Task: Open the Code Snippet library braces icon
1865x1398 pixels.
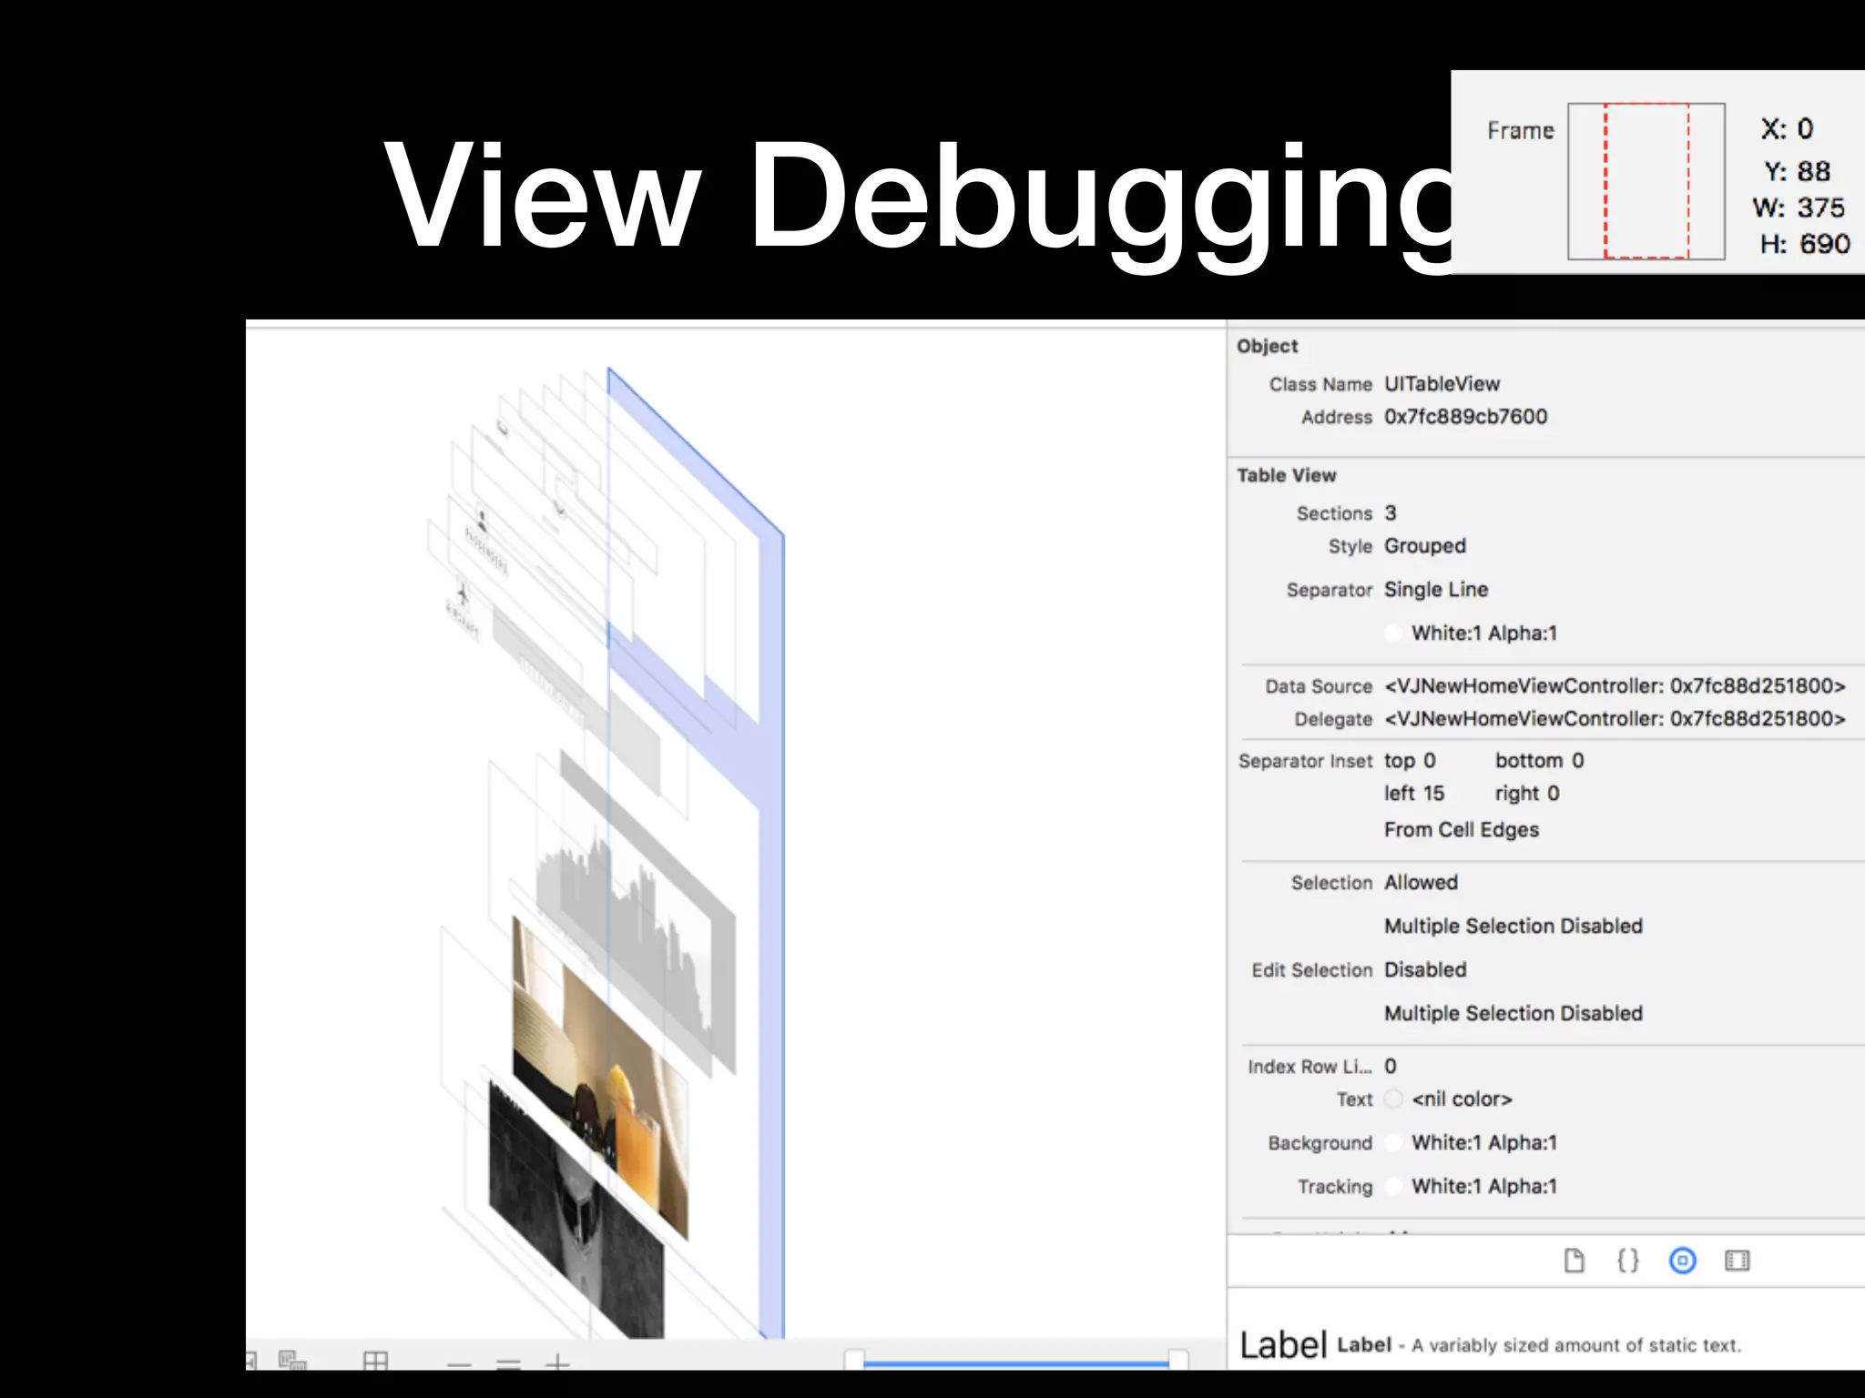Action: click(1627, 1261)
